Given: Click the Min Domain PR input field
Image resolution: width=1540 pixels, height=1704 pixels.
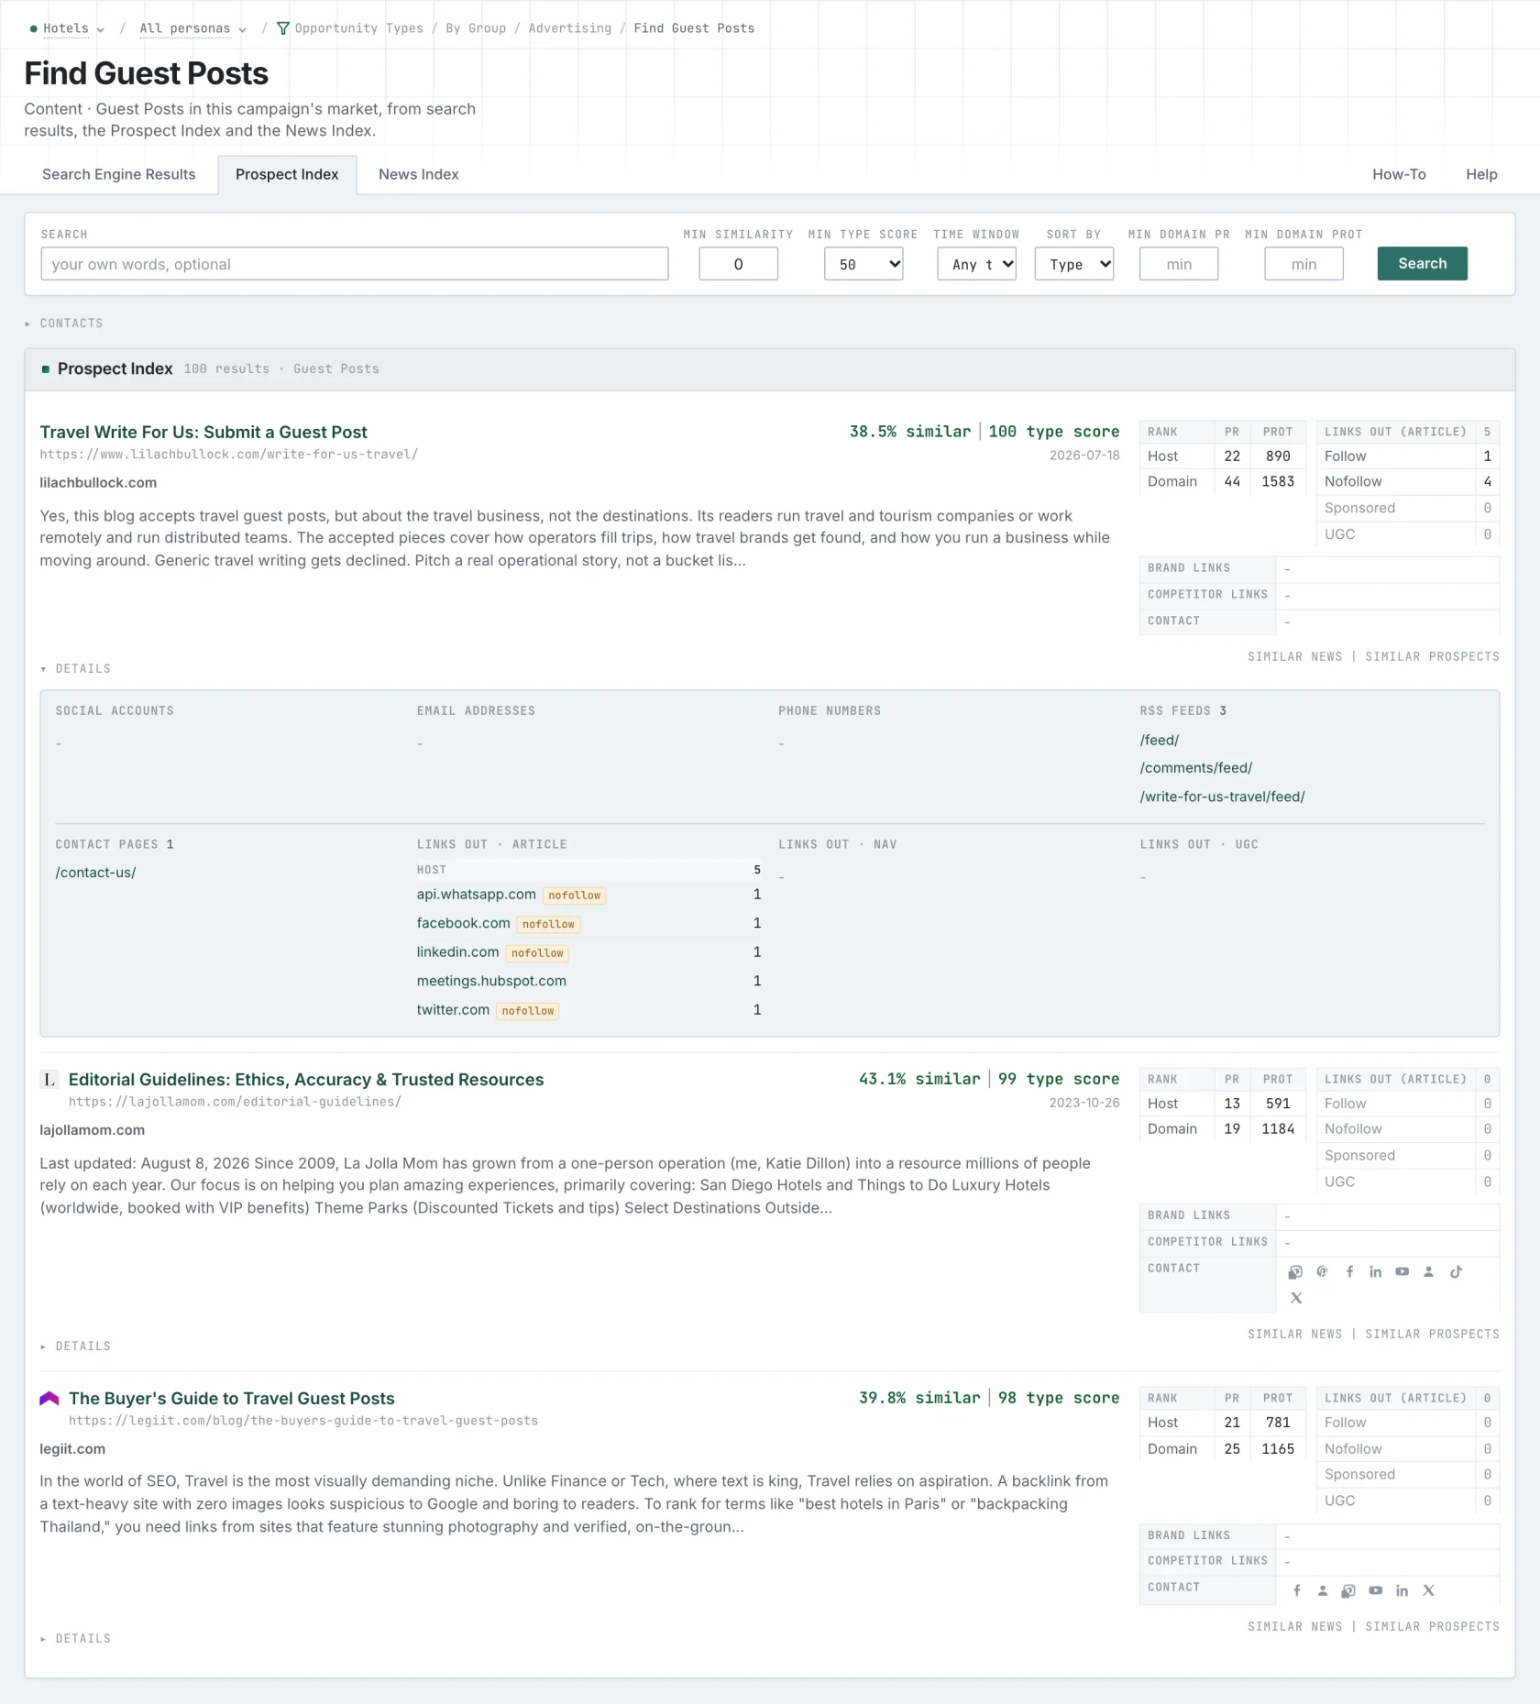Looking at the screenshot, I should pos(1179,264).
